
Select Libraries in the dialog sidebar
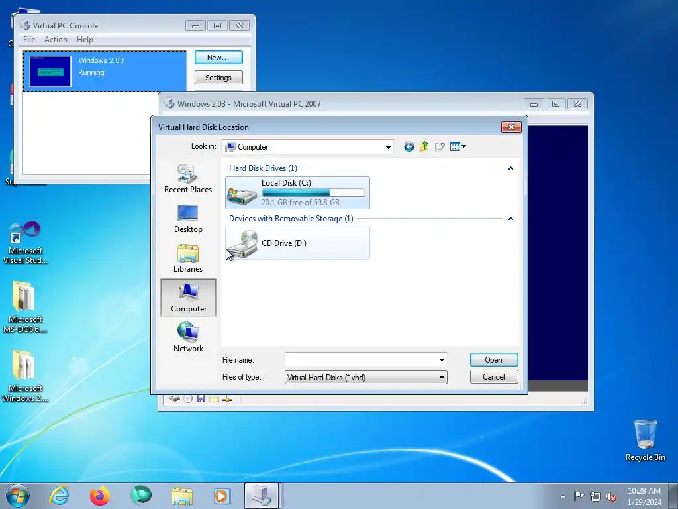(188, 258)
